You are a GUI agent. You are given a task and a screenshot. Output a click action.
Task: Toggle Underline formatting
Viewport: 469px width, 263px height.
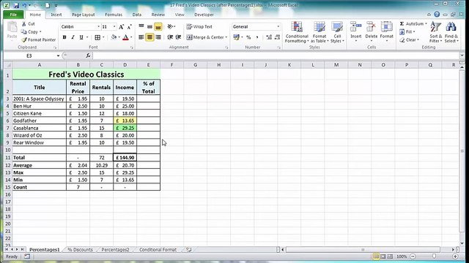(81, 37)
